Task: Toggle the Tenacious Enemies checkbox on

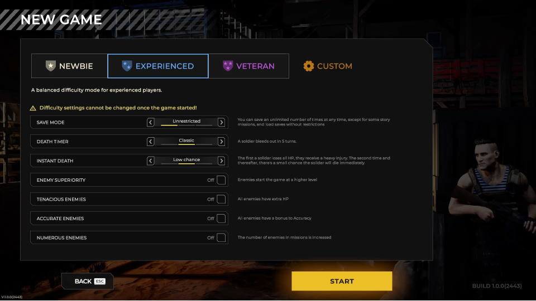Action: (x=221, y=199)
